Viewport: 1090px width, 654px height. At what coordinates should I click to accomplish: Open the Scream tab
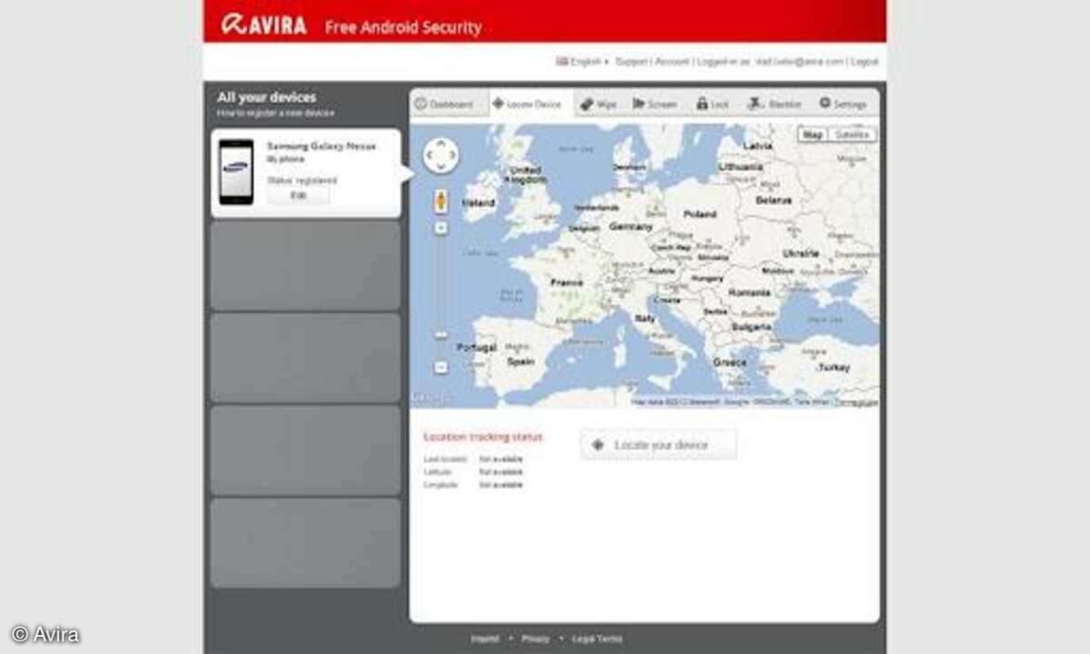655,104
